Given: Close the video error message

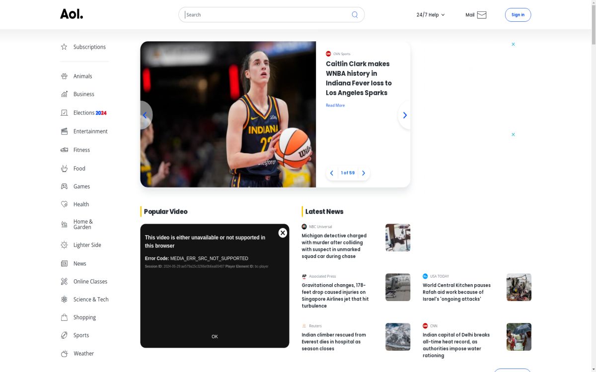Looking at the screenshot, I should pyautogui.click(x=283, y=233).
